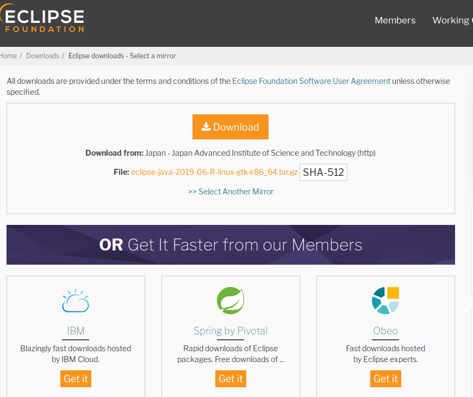Screen dimensions: 473x397
Task: Go to Home breadcrumb
Action: click(x=8, y=56)
